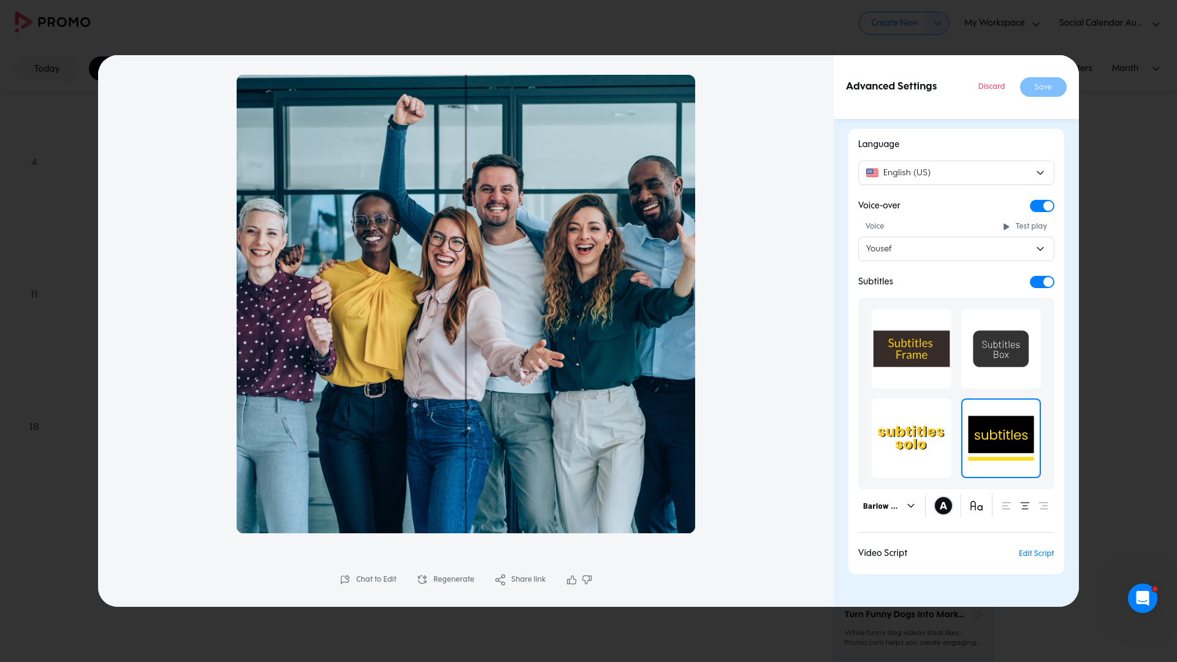The image size is (1177, 662).
Task: Align subtitles to the right
Action: pyautogui.click(x=1043, y=506)
